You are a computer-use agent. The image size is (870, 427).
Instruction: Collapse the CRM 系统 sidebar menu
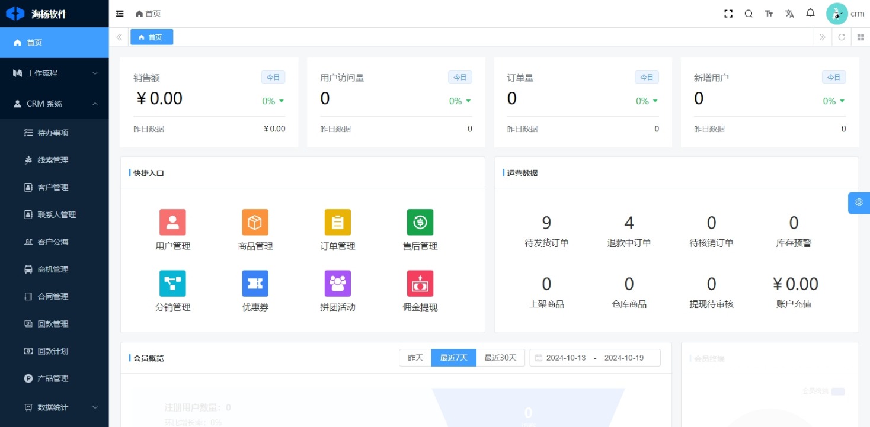coord(55,104)
